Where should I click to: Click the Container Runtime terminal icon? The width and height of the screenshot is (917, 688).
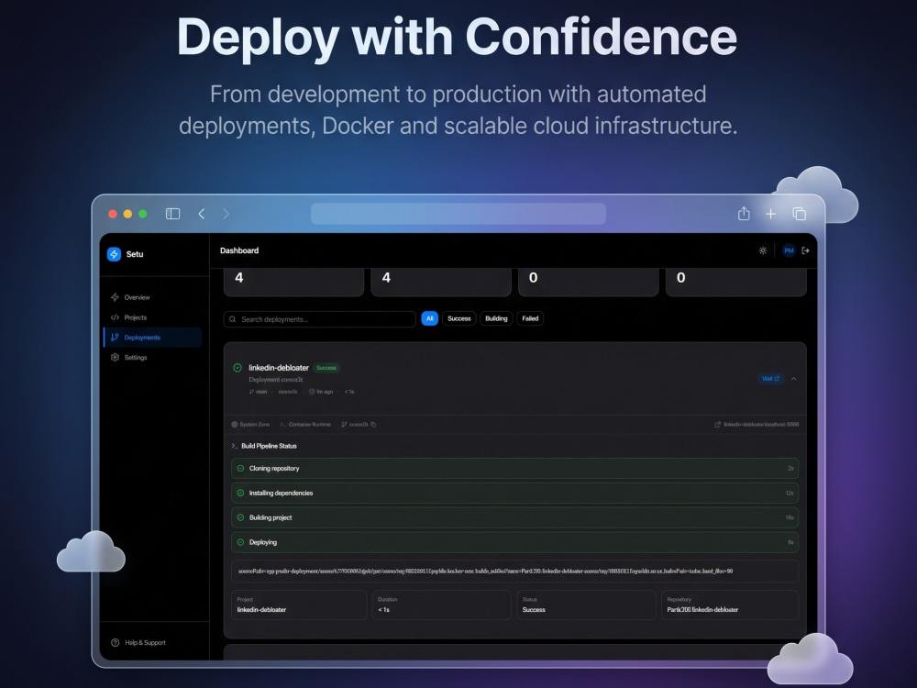pos(283,424)
